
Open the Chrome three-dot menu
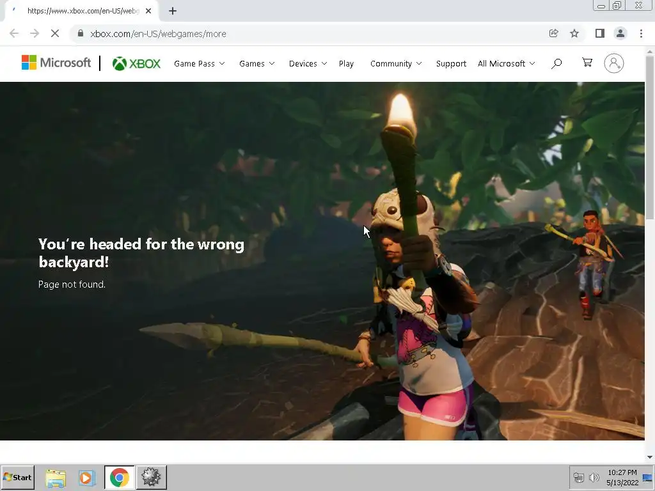point(641,33)
